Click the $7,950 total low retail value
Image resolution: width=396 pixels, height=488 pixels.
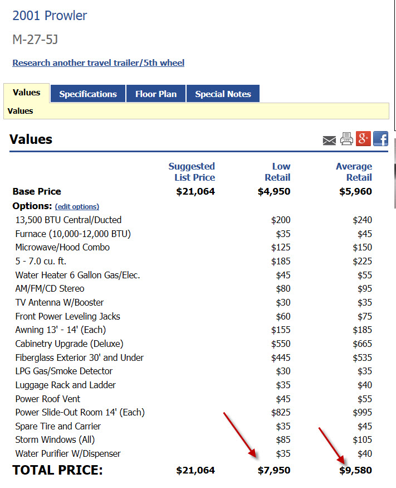pos(273,470)
